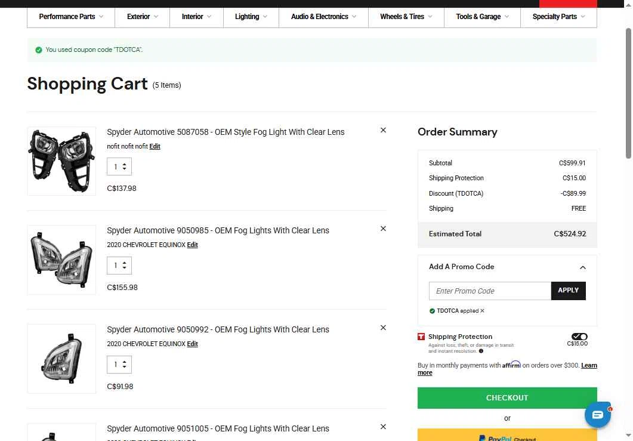The width and height of the screenshot is (633, 441).
Task: Pay with the PayPal Checkout button
Action: pos(507,435)
